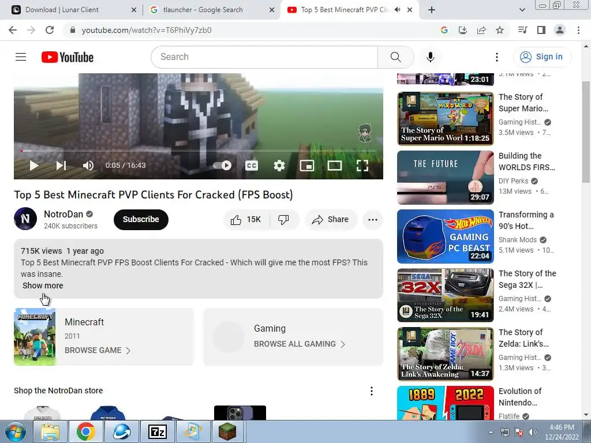
Task: Open the Chrome profile icon
Action: coord(560,30)
